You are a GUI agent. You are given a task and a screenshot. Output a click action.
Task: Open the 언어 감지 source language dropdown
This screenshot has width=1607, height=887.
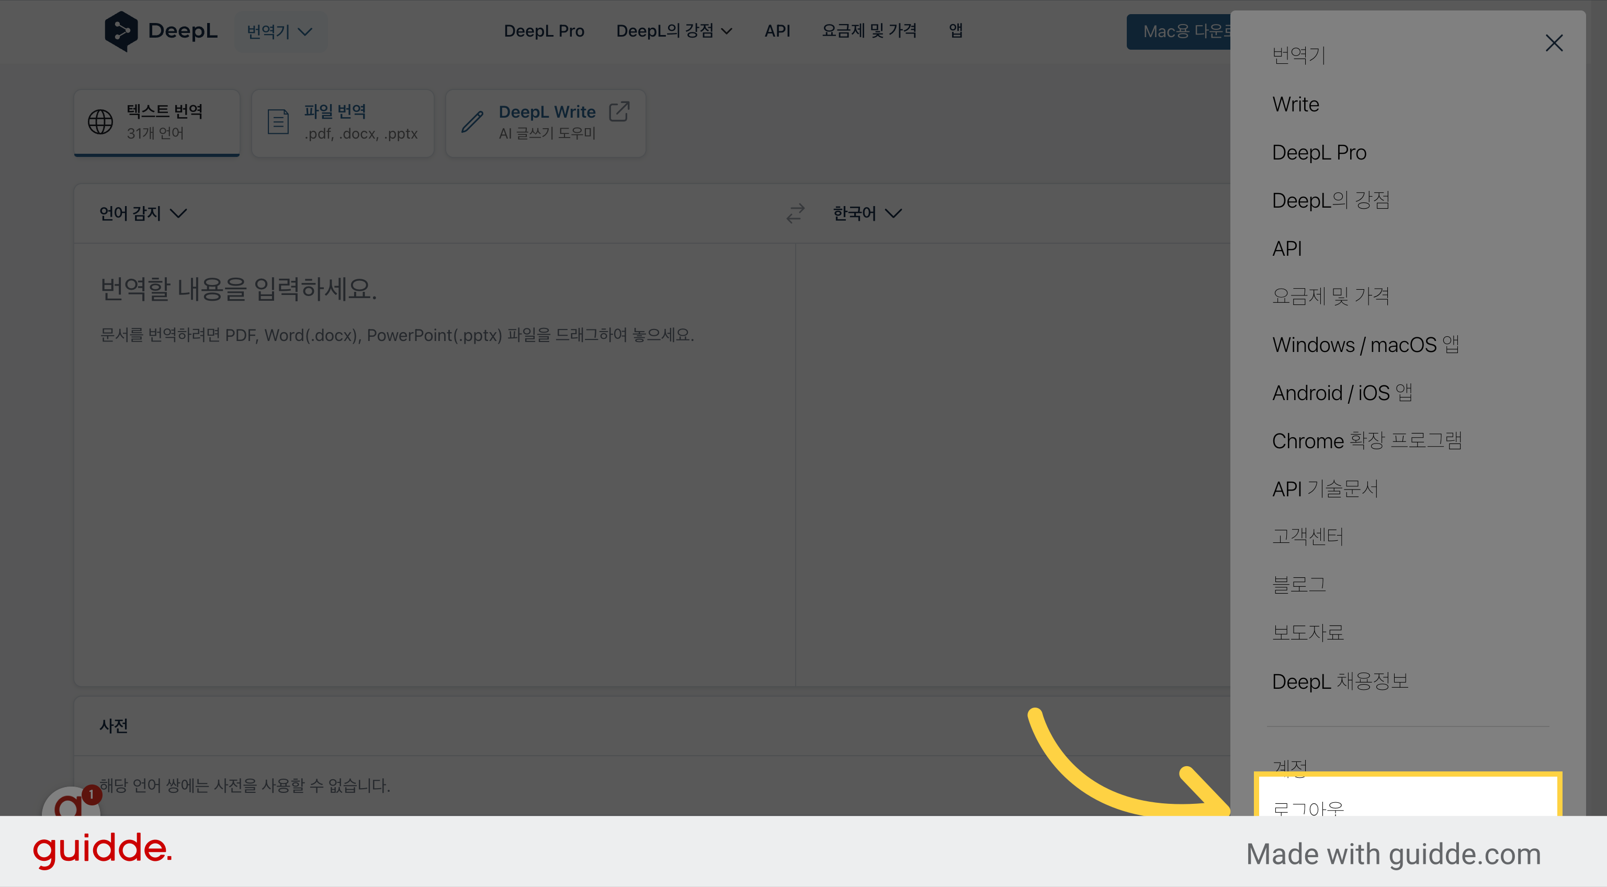(x=143, y=213)
